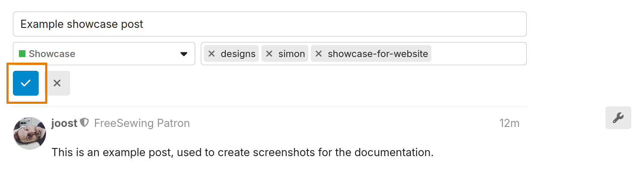Click the green Showcase category color square
This screenshot has width=642, height=169.
click(x=22, y=54)
